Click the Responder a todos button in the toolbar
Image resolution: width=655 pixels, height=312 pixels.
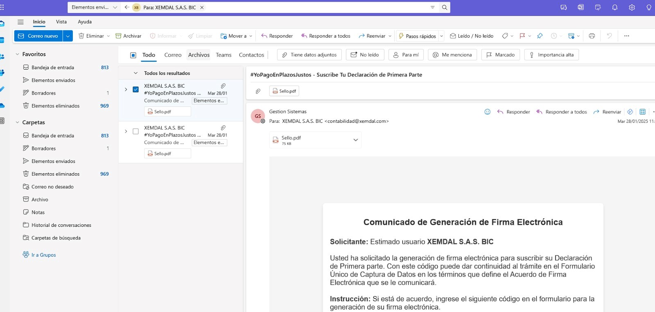(325, 36)
